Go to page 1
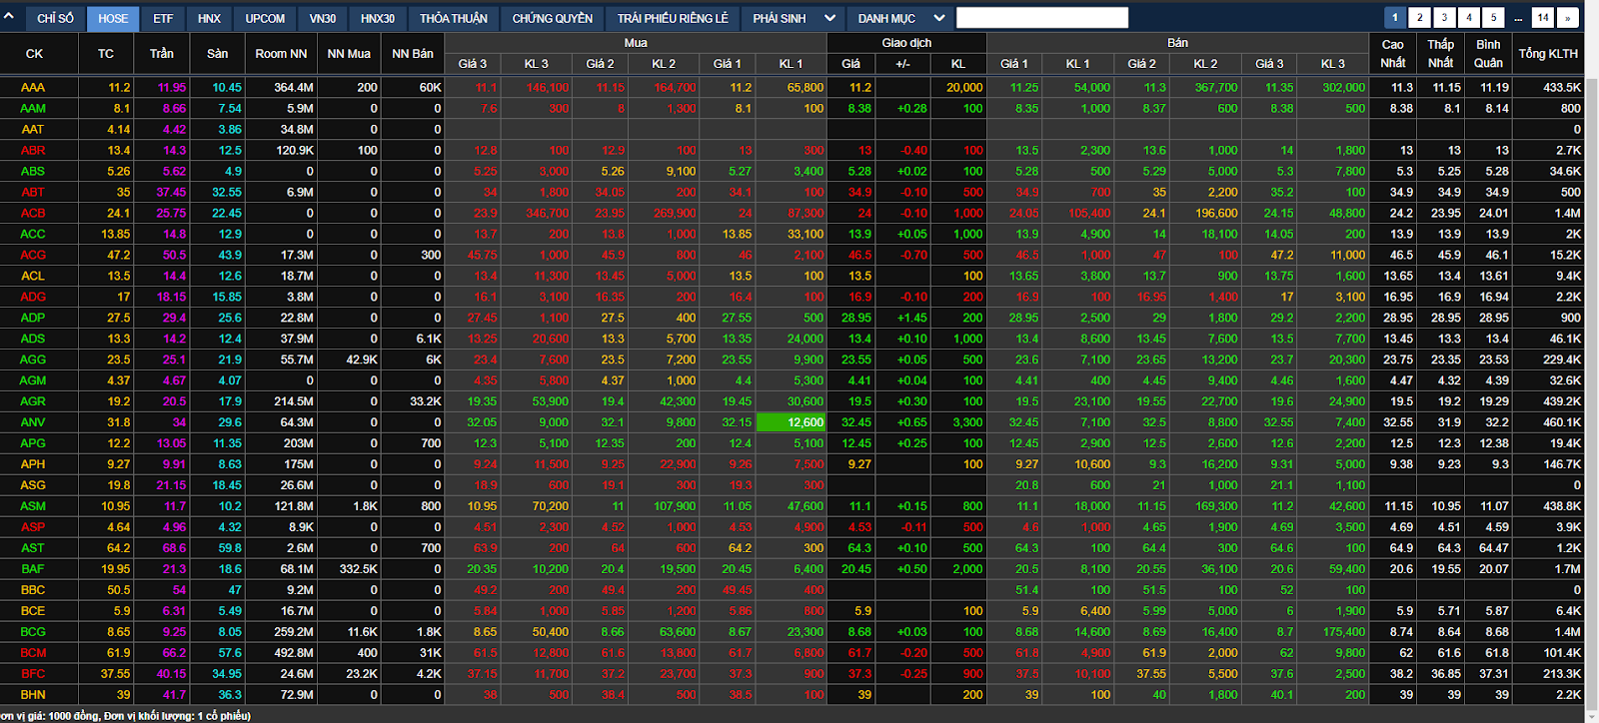This screenshot has width=1599, height=723. tap(1395, 17)
